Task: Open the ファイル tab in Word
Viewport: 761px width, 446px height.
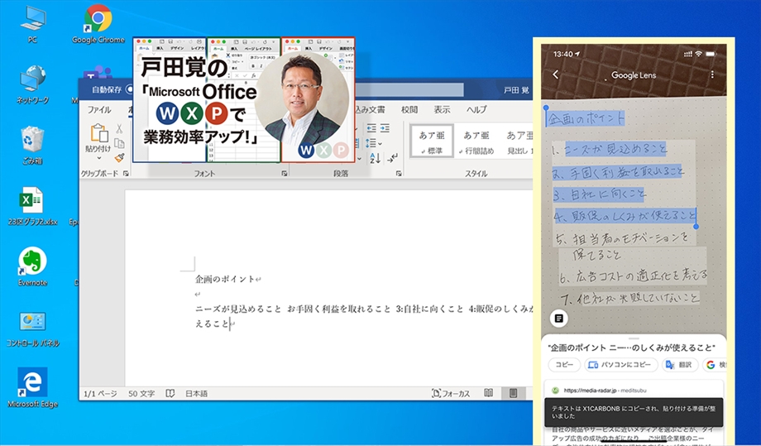Action: (99, 110)
